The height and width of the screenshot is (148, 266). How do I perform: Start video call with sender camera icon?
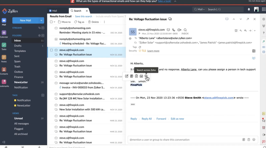pyautogui.click(x=179, y=30)
